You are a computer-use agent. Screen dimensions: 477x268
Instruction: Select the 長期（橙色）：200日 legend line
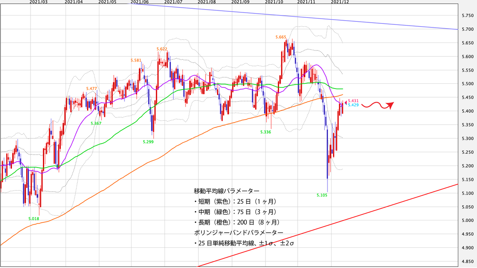[237, 222]
